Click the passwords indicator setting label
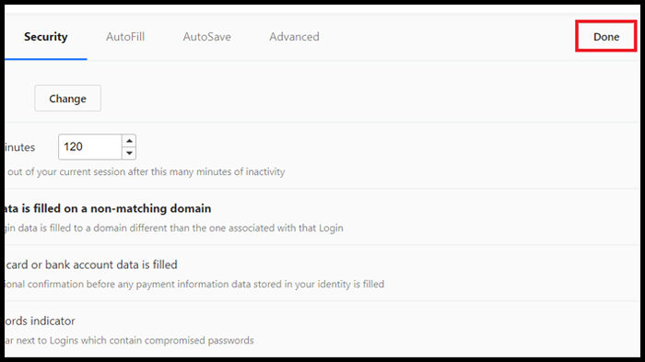Image resolution: width=645 pixels, height=362 pixels. (x=40, y=321)
